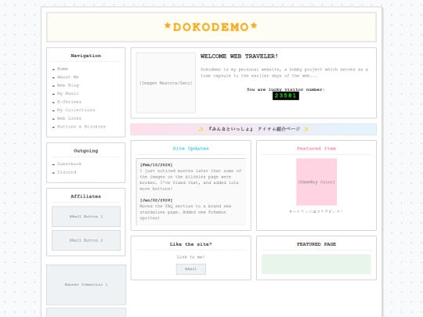Screen dimensions: 423x317
Task: Open the Guestbook link
Action: click(69, 164)
